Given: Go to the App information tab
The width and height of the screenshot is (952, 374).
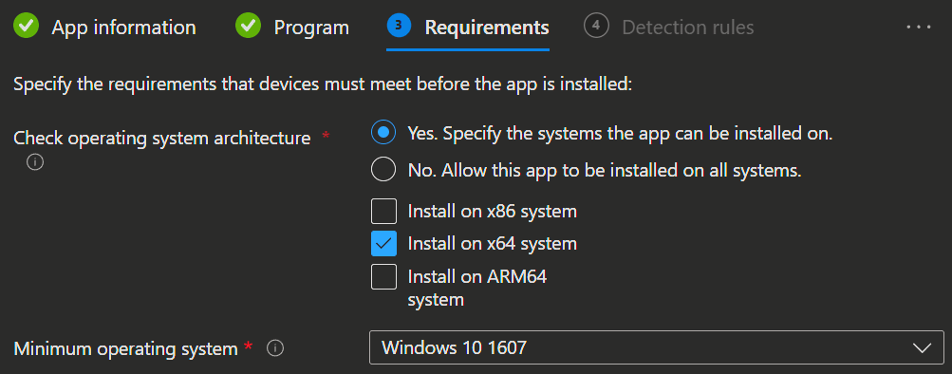Looking at the screenshot, I should [123, 28].
